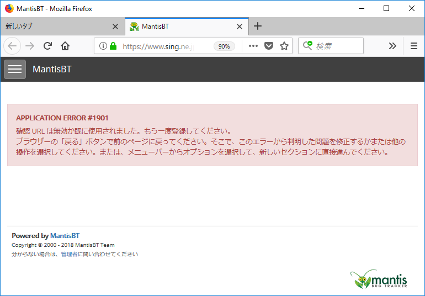Image resolution: width=425 pixels, height=296 pixels.
Task: Close the 新しいタブ tab
Action: 115,27
